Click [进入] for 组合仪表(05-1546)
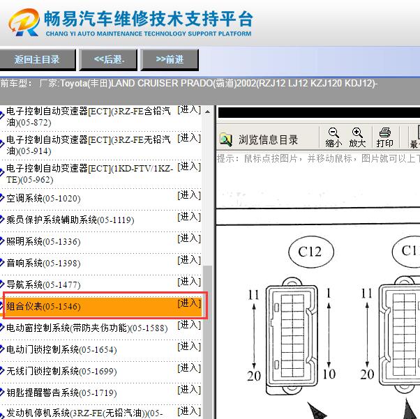Screen dimensions: 420x419 coord(189,303)
